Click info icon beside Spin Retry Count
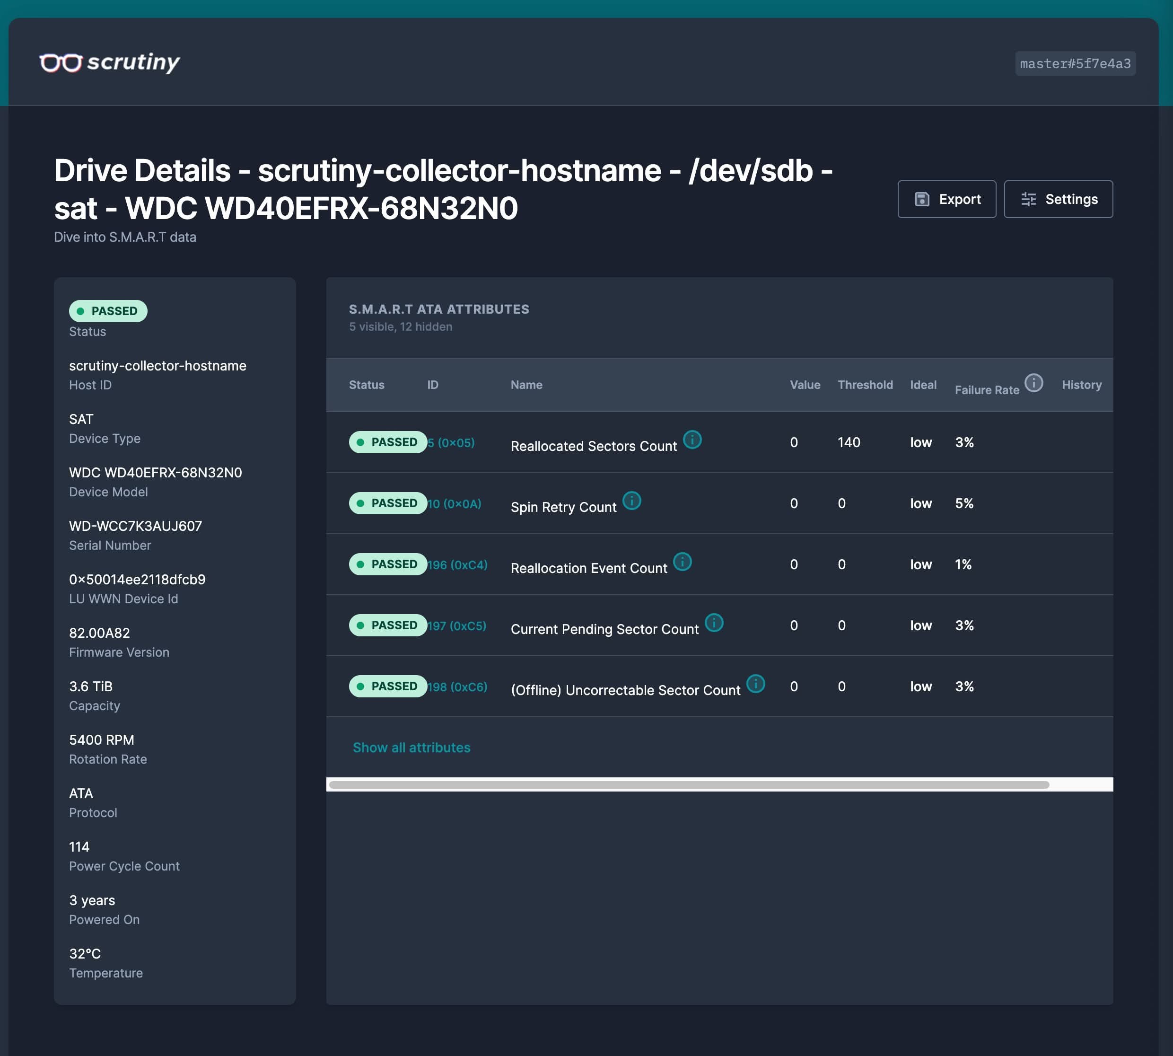1173x1056 pixels. pos(631,501)
